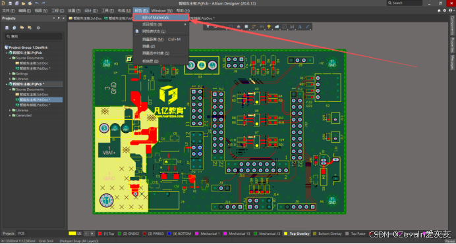The height and width of the screenshot is (244, 456).
Task: Undo the last action with the undo arrow
Action: point(37,3)
